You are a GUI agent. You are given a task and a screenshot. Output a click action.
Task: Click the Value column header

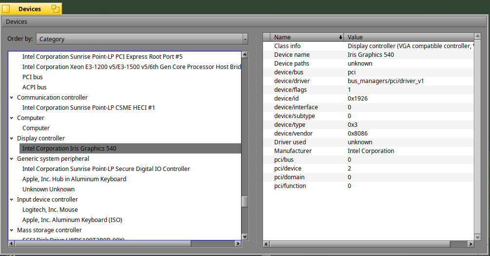[x=409, y=37]
